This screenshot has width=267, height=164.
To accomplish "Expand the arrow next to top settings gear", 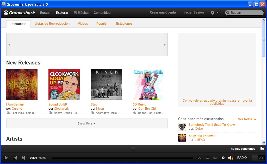I will [218, 12].
